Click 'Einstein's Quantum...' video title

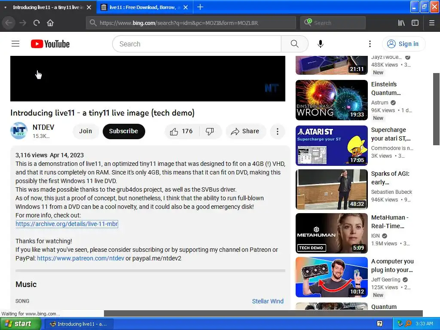(386, 89)
